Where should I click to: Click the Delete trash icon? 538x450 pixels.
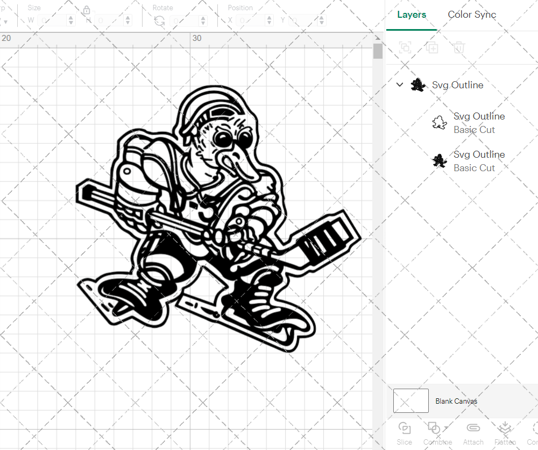[459, 47]
